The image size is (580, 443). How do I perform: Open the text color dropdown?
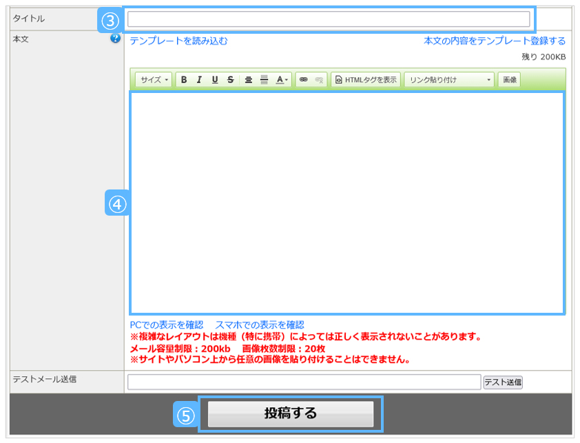(x=282, y=80)
